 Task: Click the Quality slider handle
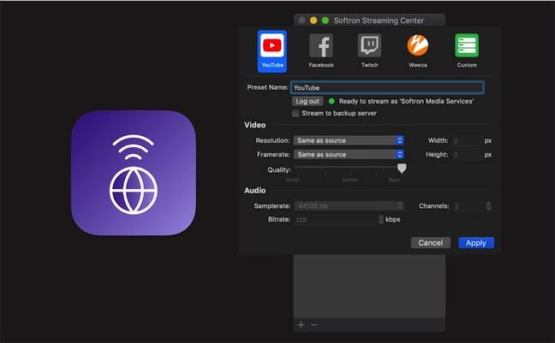402,169
